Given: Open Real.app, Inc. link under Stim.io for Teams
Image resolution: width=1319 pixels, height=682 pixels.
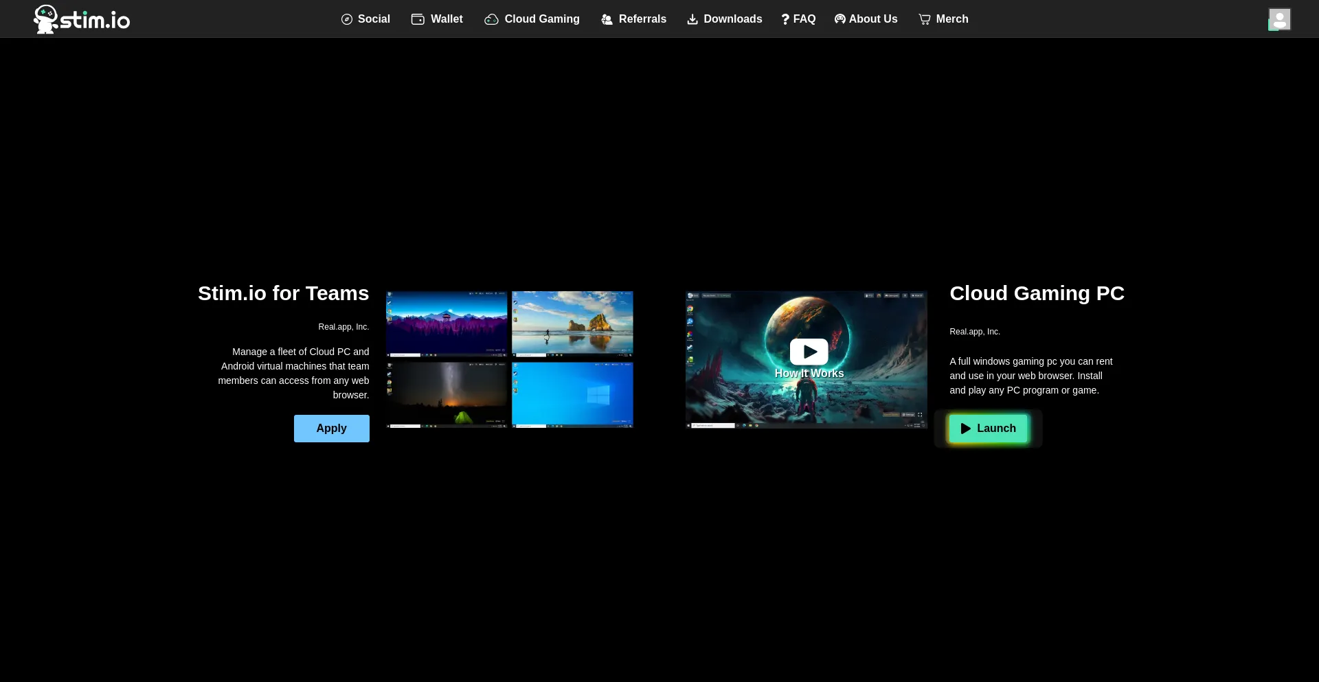Looking at the screenshot, I should click(343, 327).
